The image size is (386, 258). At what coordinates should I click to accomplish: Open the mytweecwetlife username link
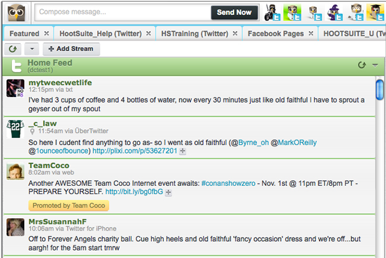point(60,83)
